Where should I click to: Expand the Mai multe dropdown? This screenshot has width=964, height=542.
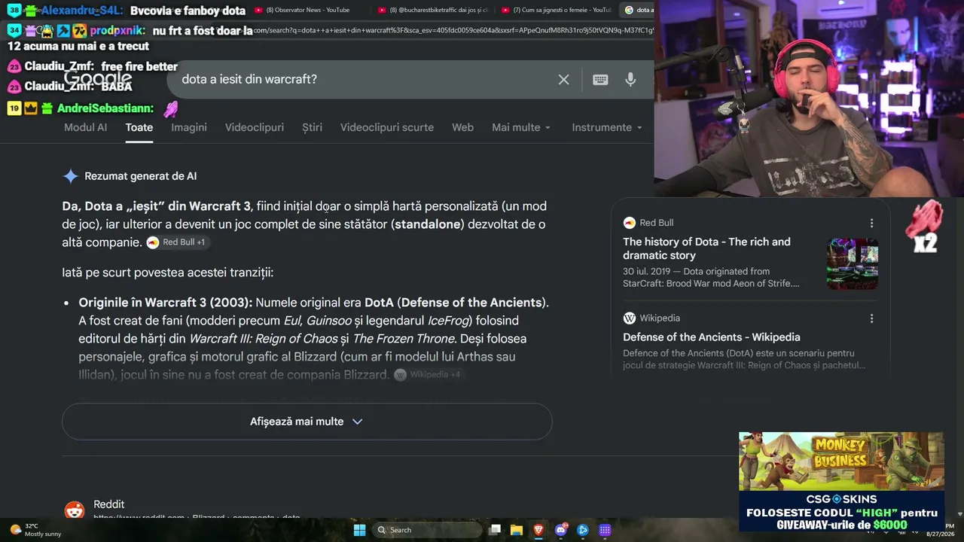521,128
